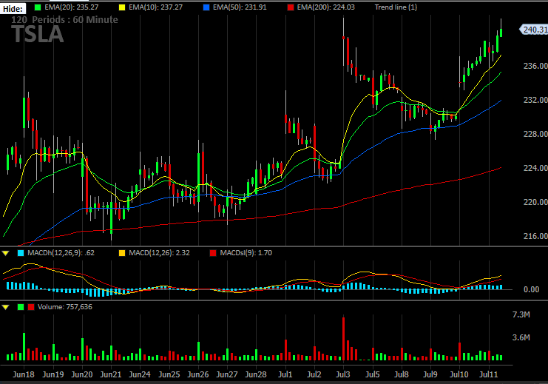Click the 120 Periods : 60 Minute label
This screenshot has height=384, width=548.
click(64, 19)
